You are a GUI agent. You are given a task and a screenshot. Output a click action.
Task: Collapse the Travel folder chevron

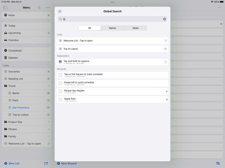[49, 86]
